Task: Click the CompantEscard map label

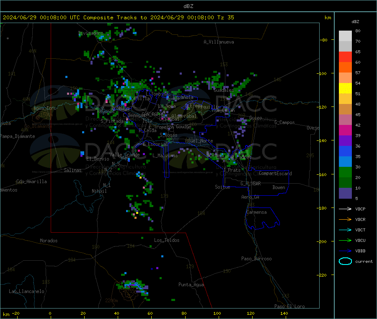Action: pos(275,174)
